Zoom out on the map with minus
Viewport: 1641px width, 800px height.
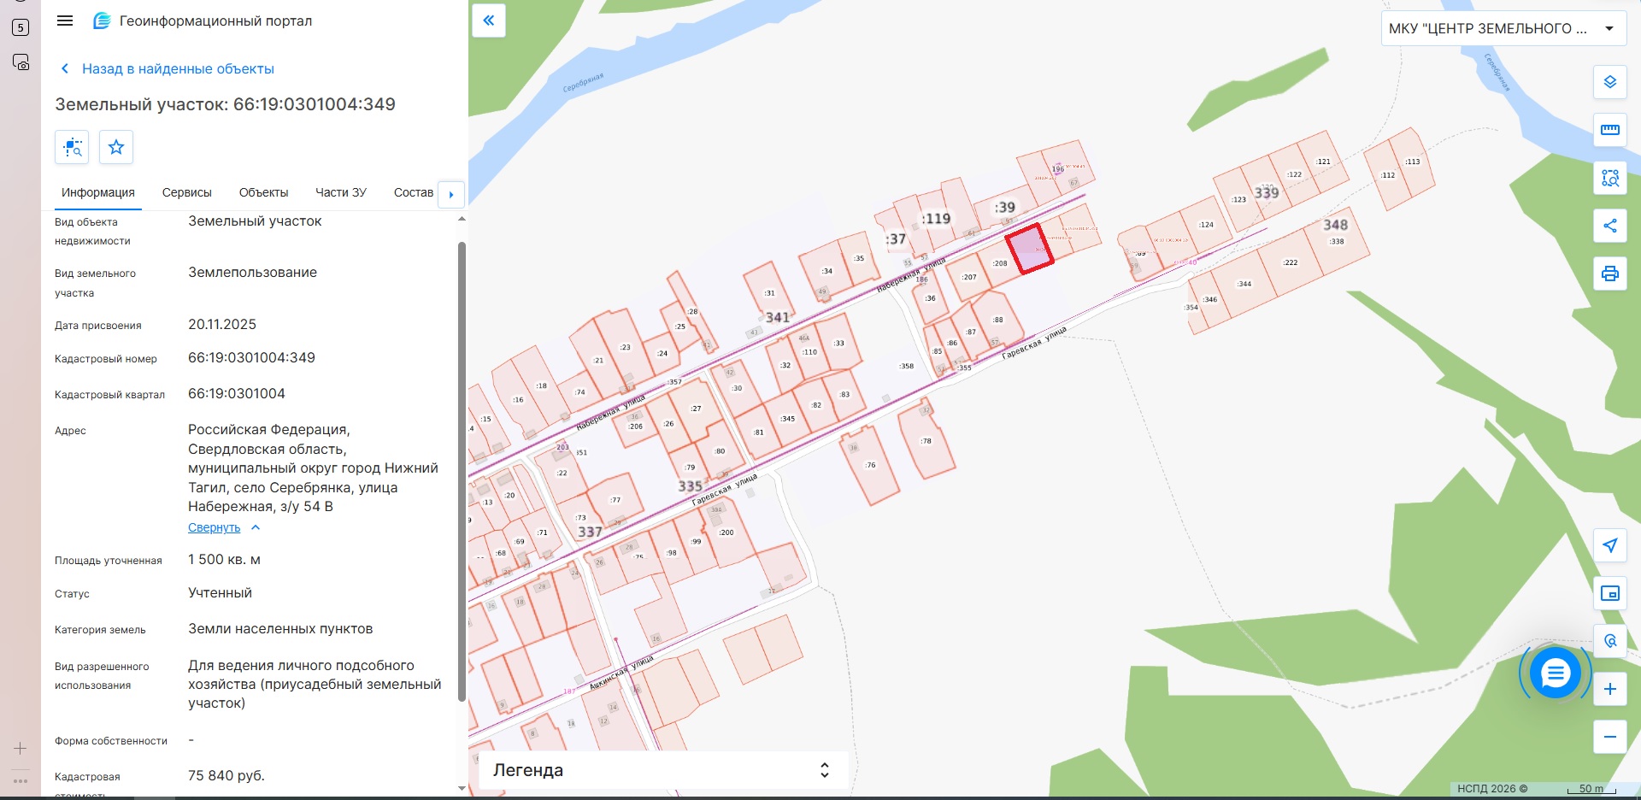(x=1610, y=737)
